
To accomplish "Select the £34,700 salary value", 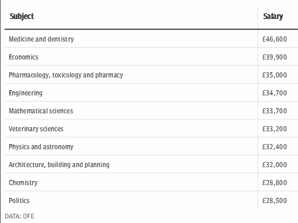I will click(x=274, y=93).
